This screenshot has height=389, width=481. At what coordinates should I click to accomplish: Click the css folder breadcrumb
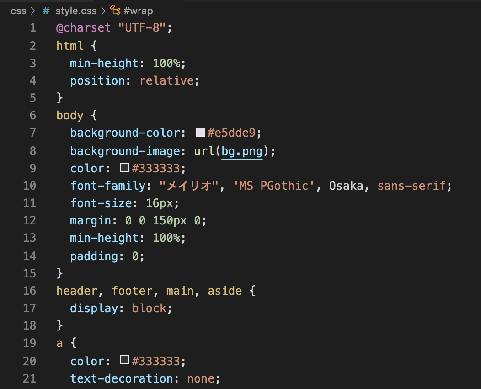pyautogui.click(x=18, y=10)
